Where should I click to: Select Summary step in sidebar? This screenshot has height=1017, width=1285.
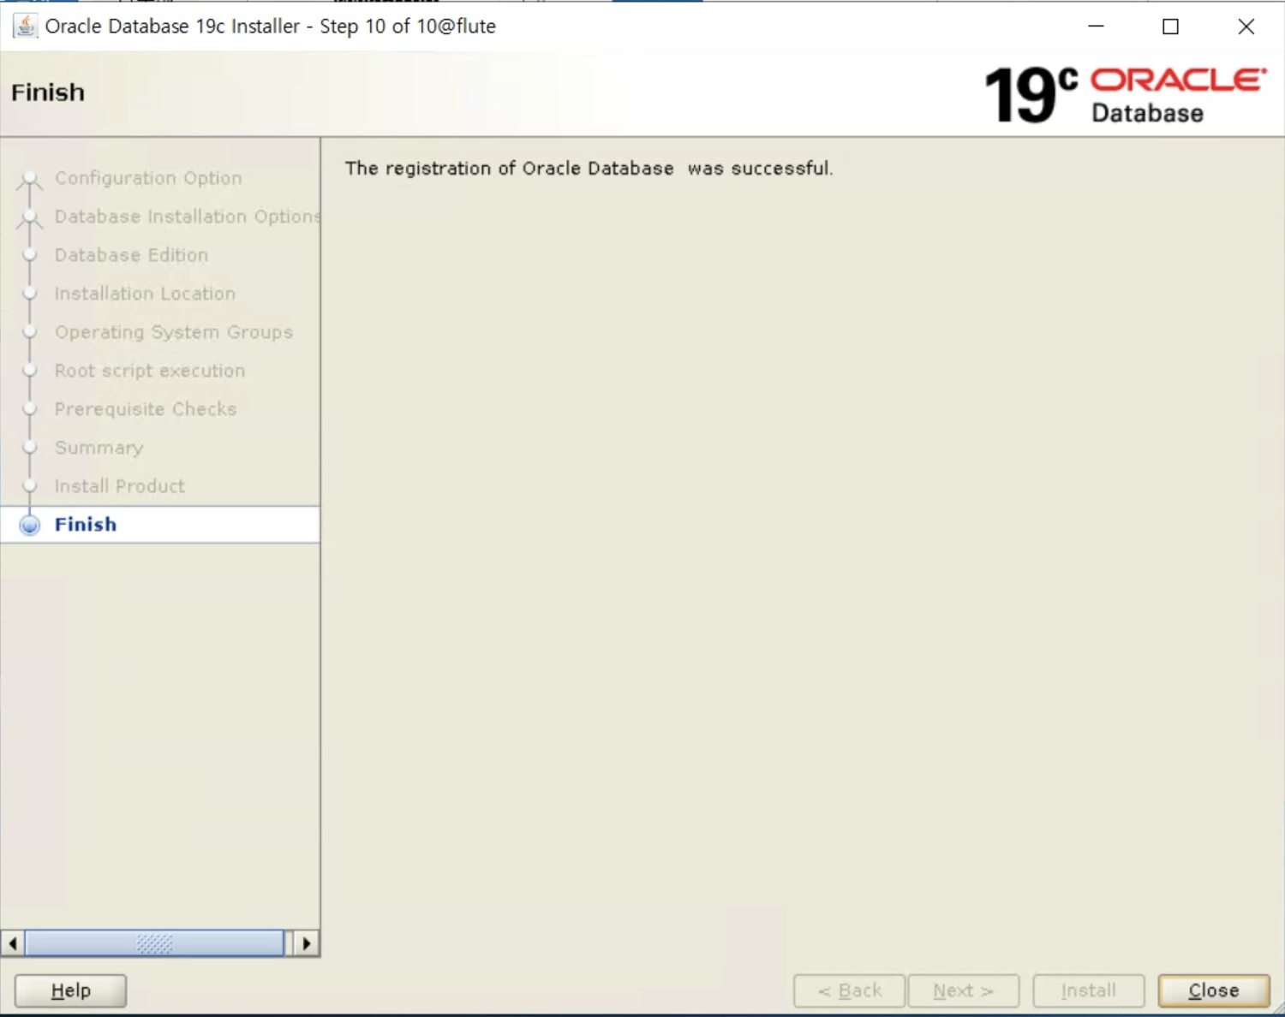tap(99, 448)
